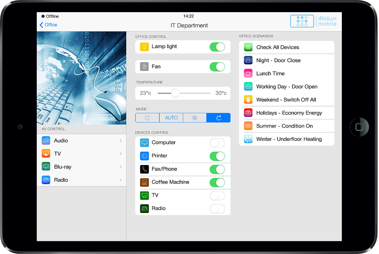Click the Computer monitor icon
The height and width of the screenshot is (254, 379).
144,143
